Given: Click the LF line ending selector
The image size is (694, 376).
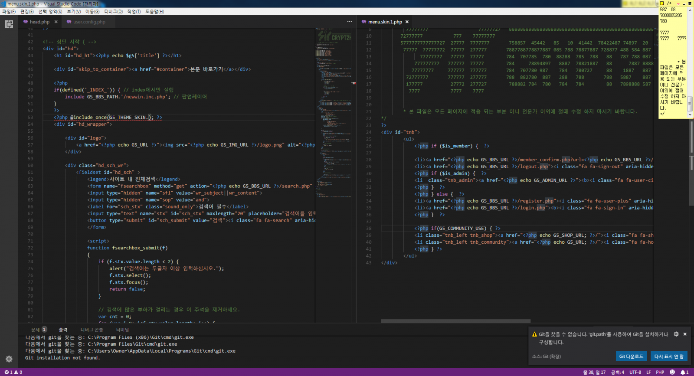Looking at the screenshot, I should tap(648, 372).
